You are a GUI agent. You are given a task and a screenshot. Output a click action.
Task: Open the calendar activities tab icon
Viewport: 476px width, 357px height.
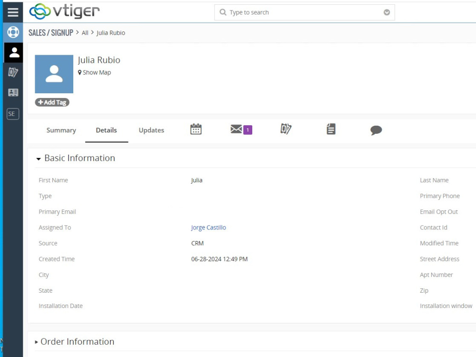[x=196, y=129]
